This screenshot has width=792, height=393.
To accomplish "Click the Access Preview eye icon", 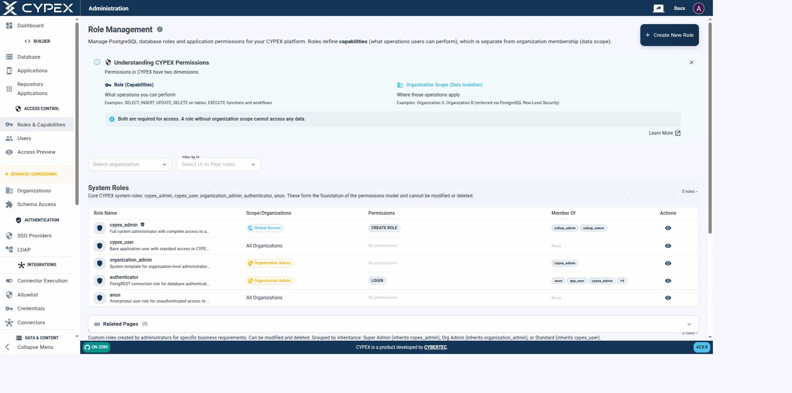I will pos(9,152).
